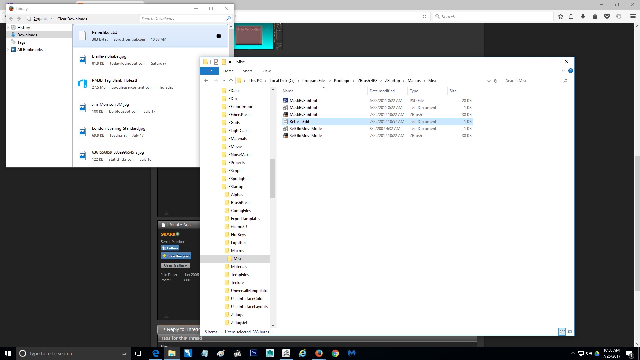Open Organize dropdown in Library
Screen dimensions: 640x360
point(43,19)
